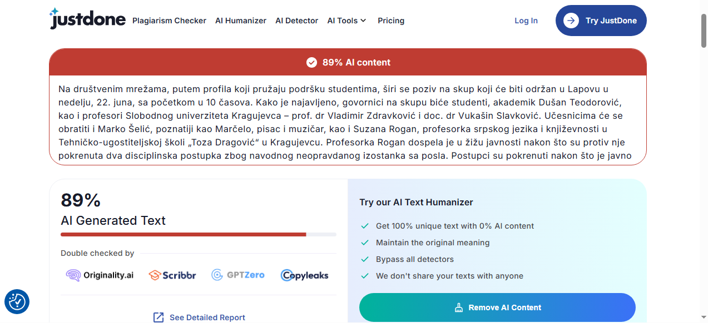Open the cookie preferences badge icon
708x323 pixels.
17,301
